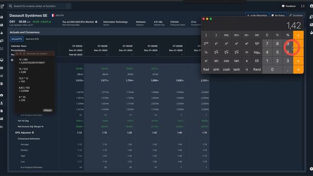This screenshot has height=176, width=313.
Task: Click the fullscreen icon next to Feedback
Action: [x=303, y=6]
